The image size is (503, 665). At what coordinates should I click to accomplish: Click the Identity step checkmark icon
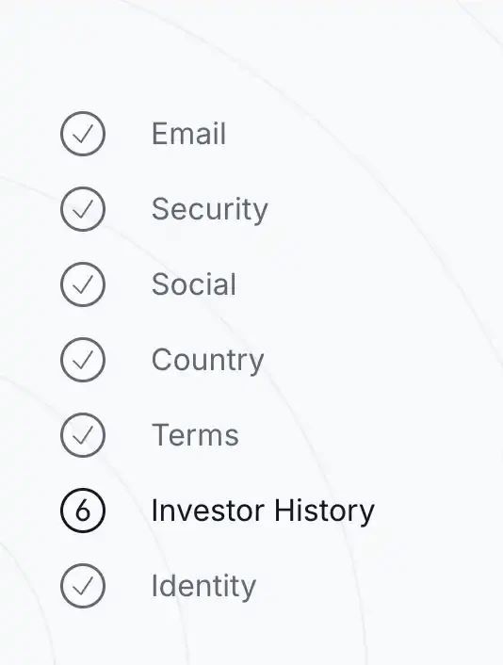coord(83,586)
